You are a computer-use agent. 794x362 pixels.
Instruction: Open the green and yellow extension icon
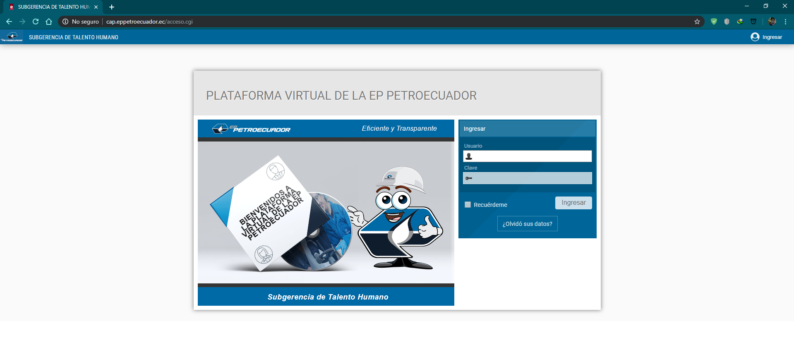click(740, 22)
